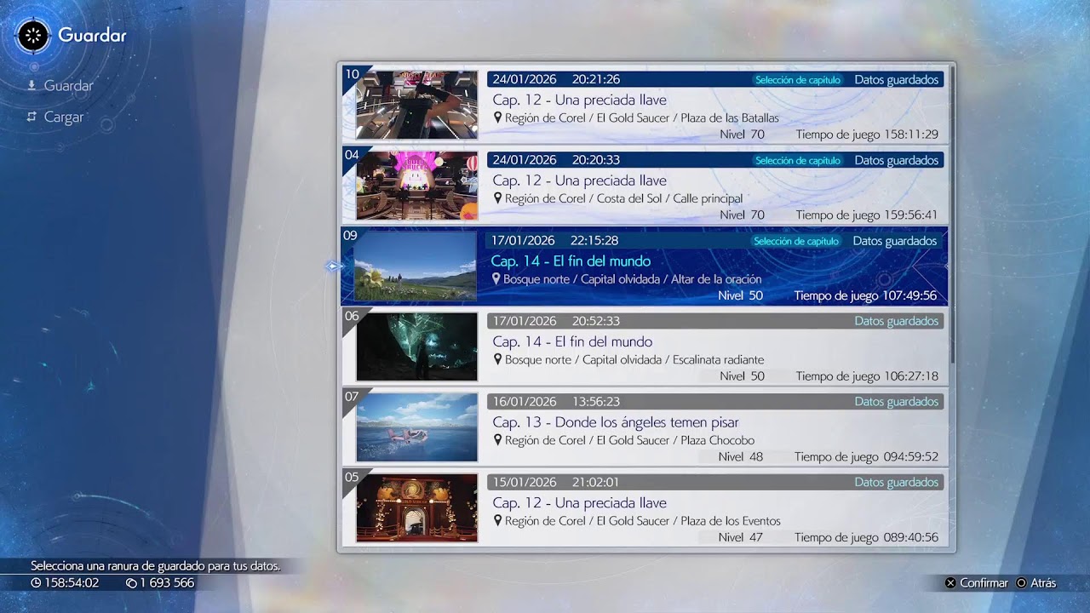The width and height of the screenshot is (1090, 613).
Task: Click location pin for Plaza de los Eventos
Action: point(498,521)
